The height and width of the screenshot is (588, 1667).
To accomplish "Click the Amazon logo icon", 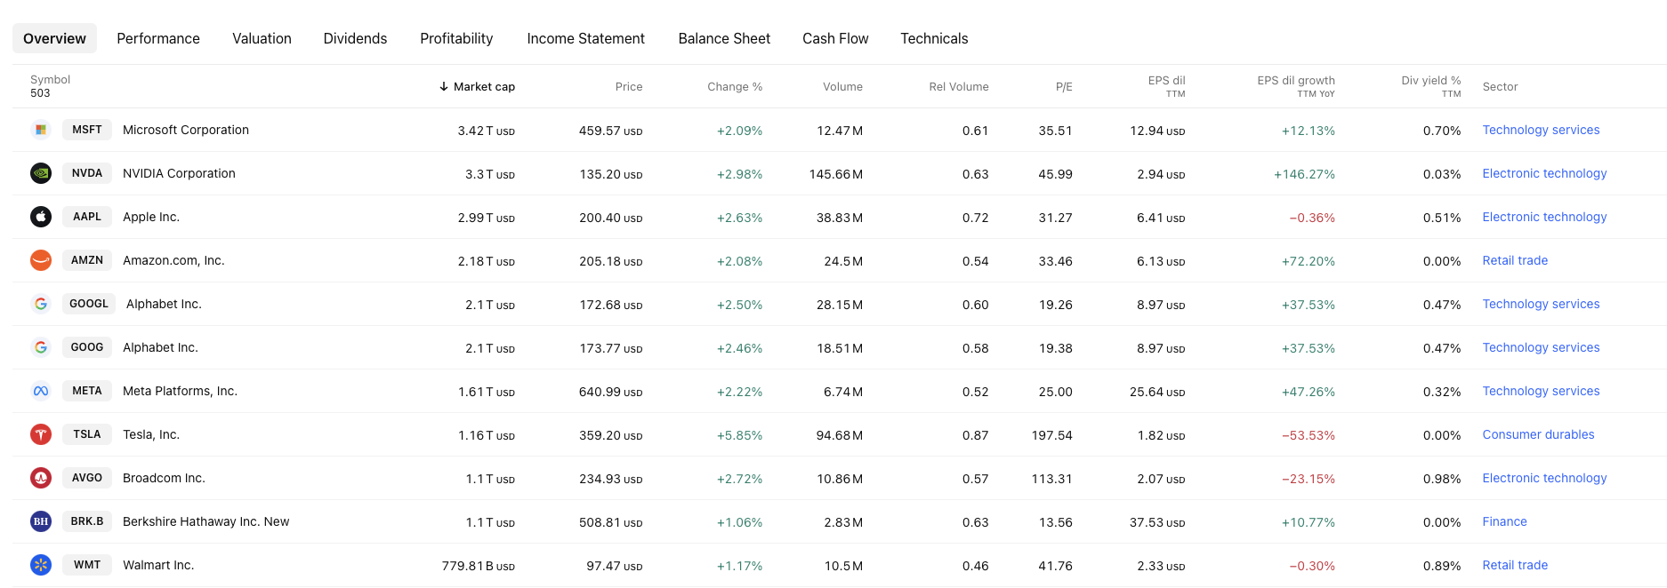I will pos(41,260).
